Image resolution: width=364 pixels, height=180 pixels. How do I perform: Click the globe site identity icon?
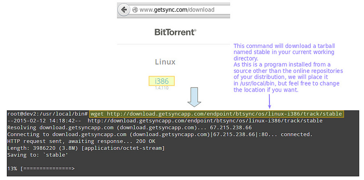(135, 10)
